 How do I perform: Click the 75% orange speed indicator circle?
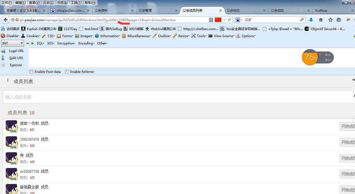click(x=310, y=57)
